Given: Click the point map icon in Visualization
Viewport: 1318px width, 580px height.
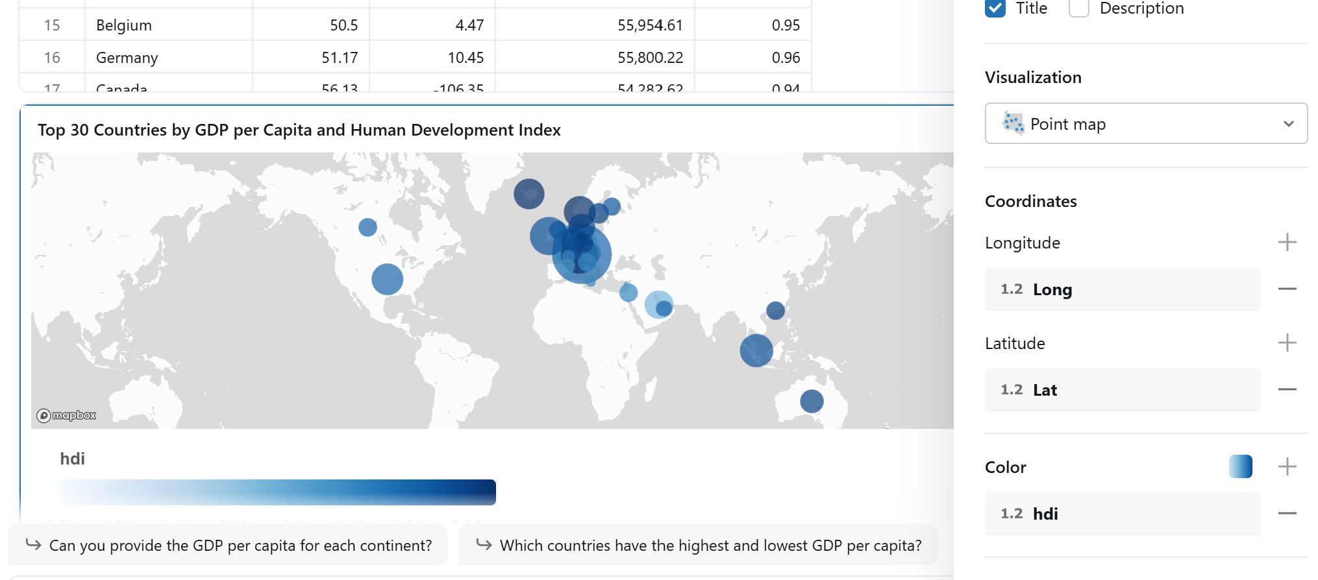Looking at the screenshot, I should tap(1012, 123).
